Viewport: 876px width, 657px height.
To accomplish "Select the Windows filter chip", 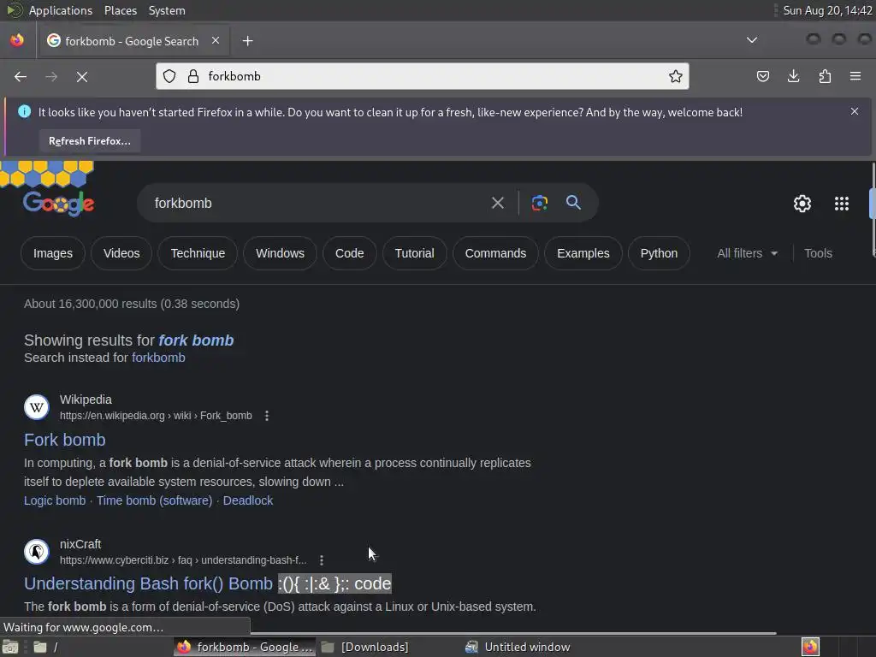I will click(280, 253).
